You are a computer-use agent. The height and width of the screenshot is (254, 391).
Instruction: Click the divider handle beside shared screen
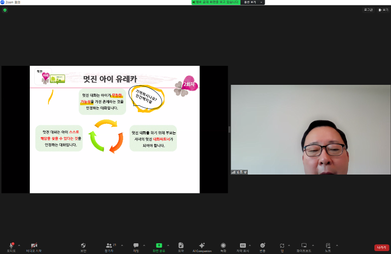229,129
